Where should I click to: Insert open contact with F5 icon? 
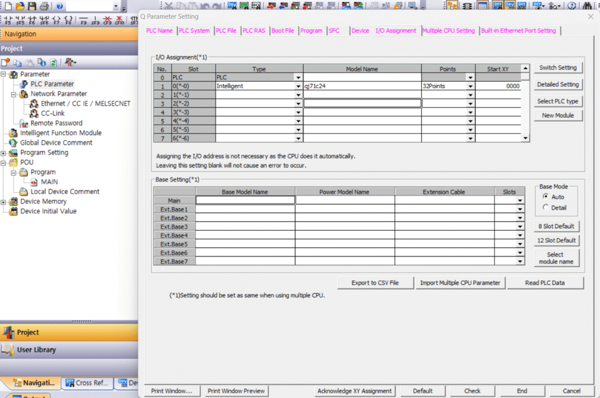coord(8,20)
